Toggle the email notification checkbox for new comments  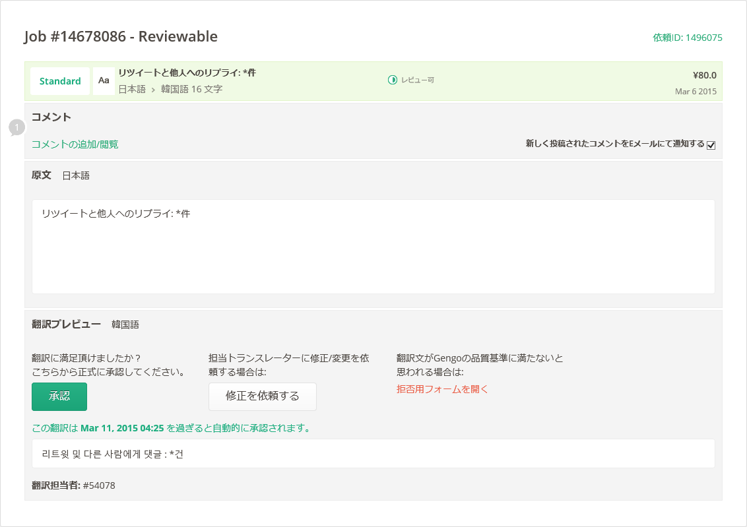coord(711,145)
